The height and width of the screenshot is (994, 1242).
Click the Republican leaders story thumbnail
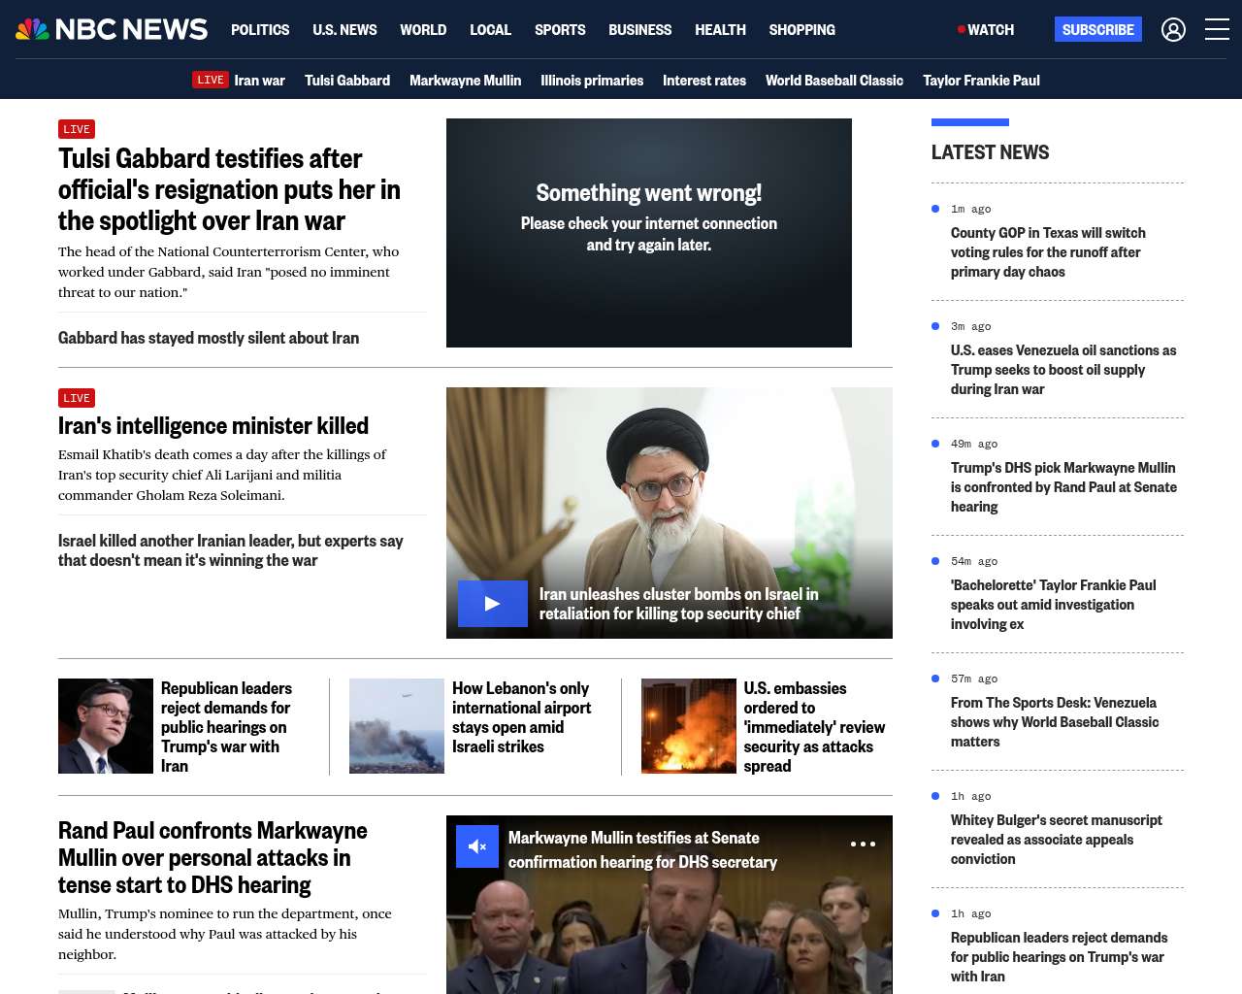click(x=106, y=726)
